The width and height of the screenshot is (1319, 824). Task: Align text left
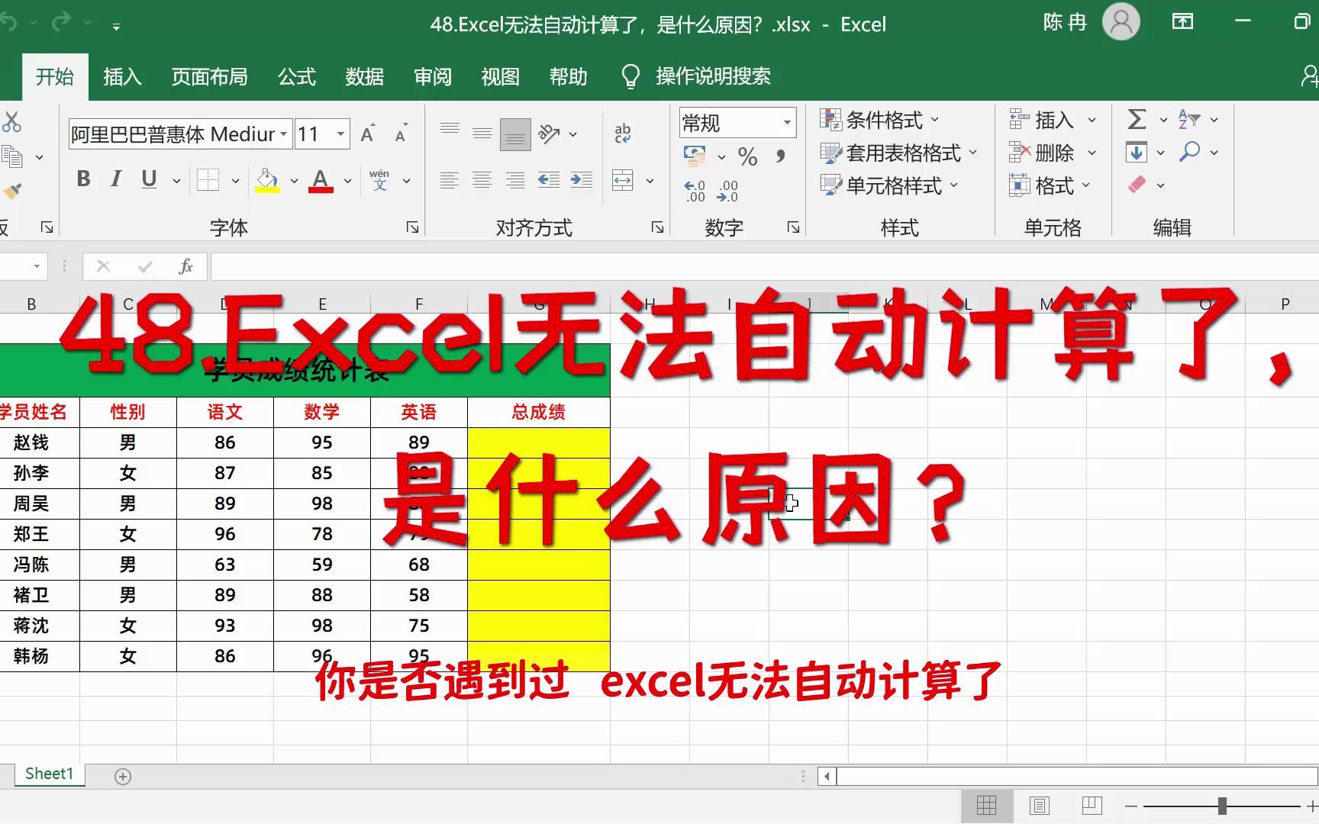pyautogui.click(x=450, y=180)
